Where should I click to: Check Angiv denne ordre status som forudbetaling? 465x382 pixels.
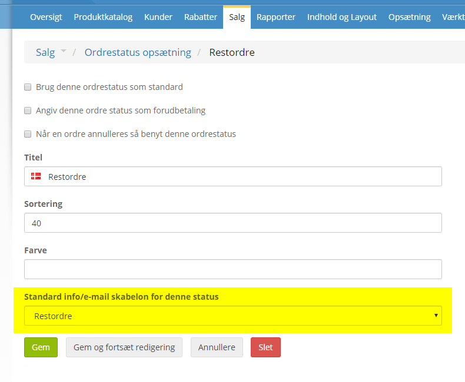[x=28, y=110]
